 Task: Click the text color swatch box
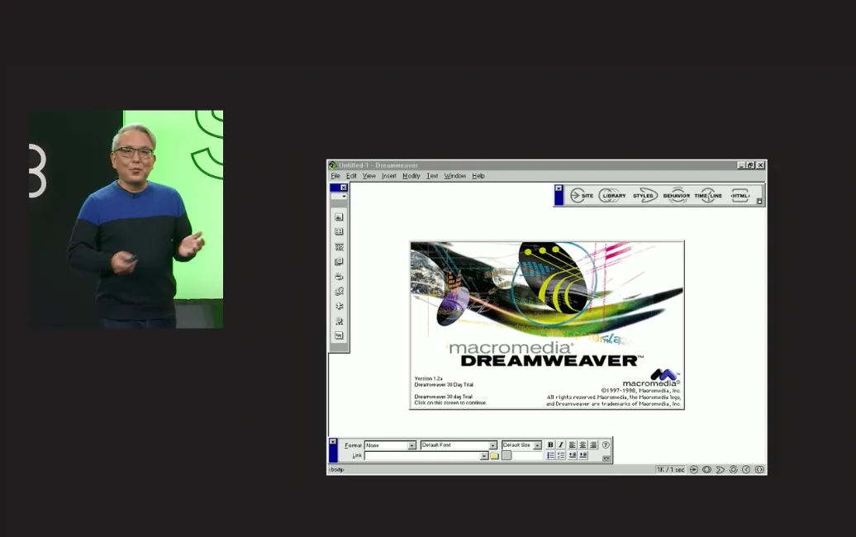(506, 456)
